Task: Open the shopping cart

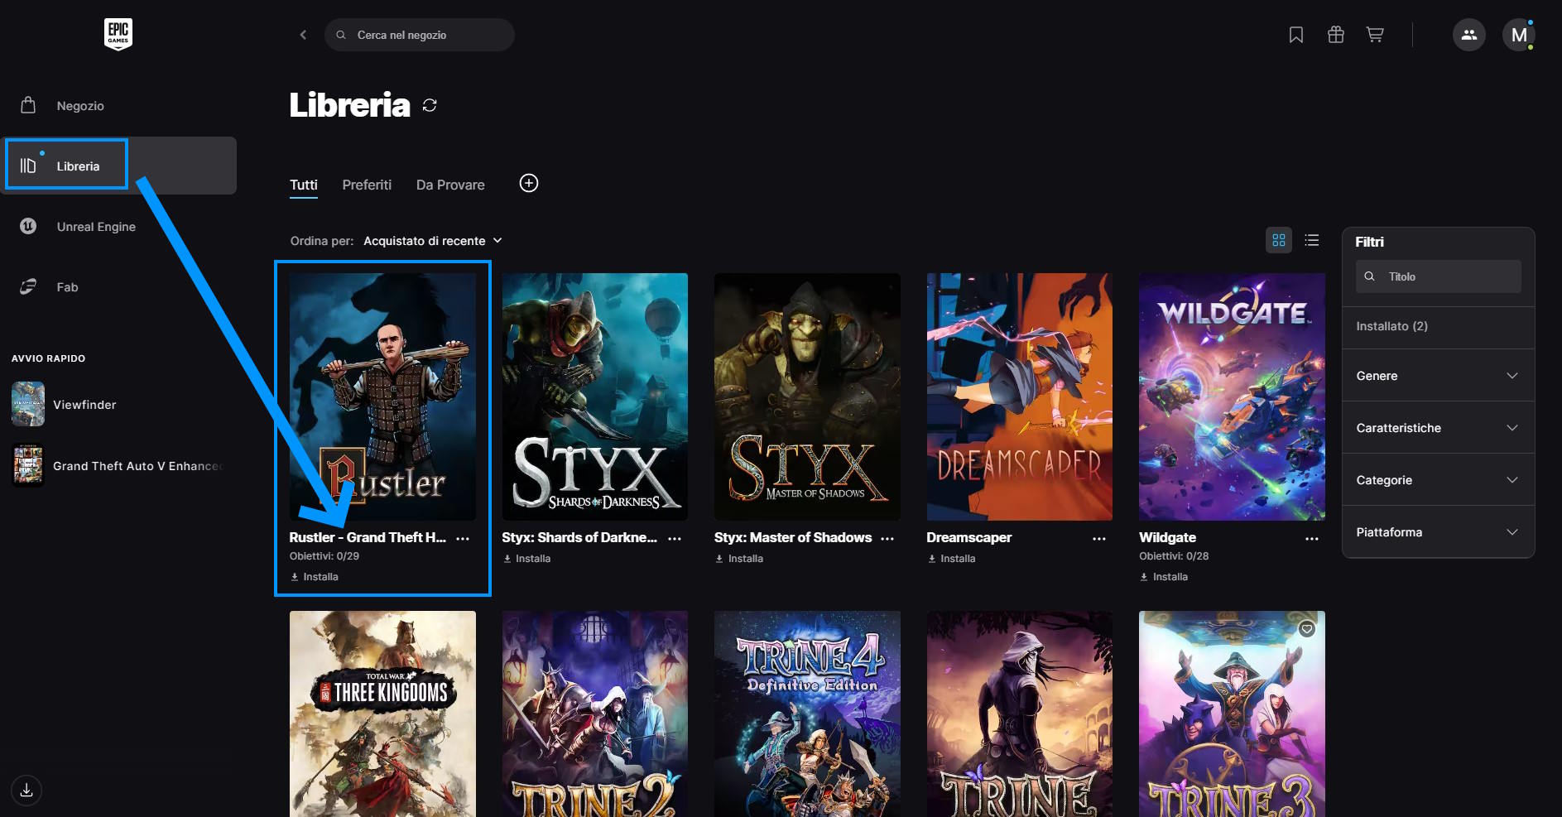Action: 1375,35
